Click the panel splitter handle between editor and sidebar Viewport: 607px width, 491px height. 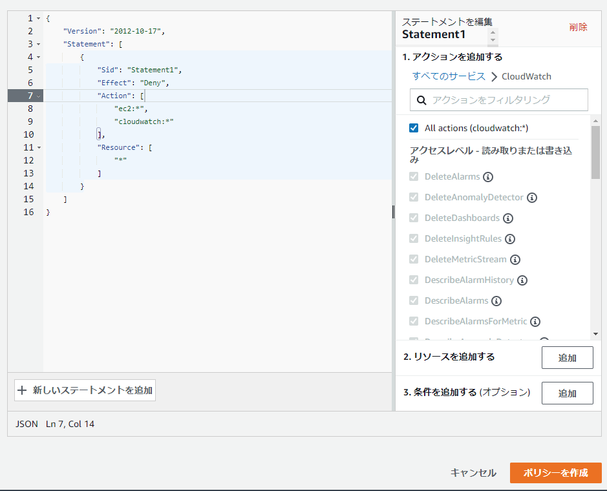[x=394, y=212]
